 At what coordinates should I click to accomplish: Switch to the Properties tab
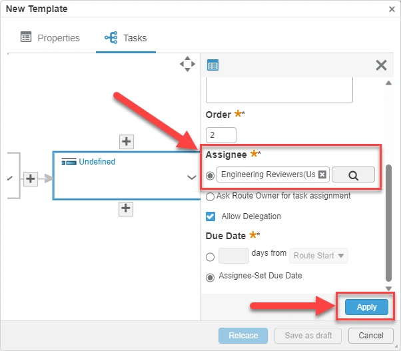50,38
